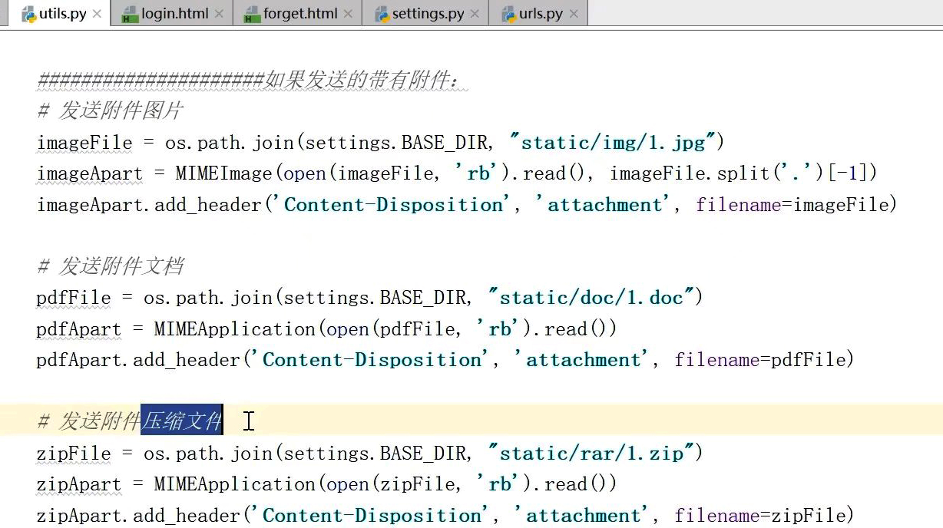
Task: Close the login.html tab
Action: coord(219,14)
